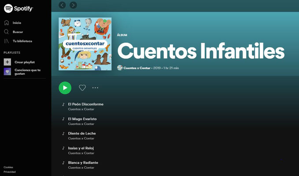Open Canciones que te gustan
The height and width of the screenshot is (176, 299).
tap(27, 72)
